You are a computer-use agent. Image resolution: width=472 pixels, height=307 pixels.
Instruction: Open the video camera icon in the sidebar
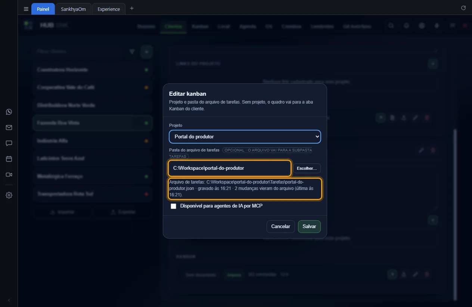click(x=9, y=175)
